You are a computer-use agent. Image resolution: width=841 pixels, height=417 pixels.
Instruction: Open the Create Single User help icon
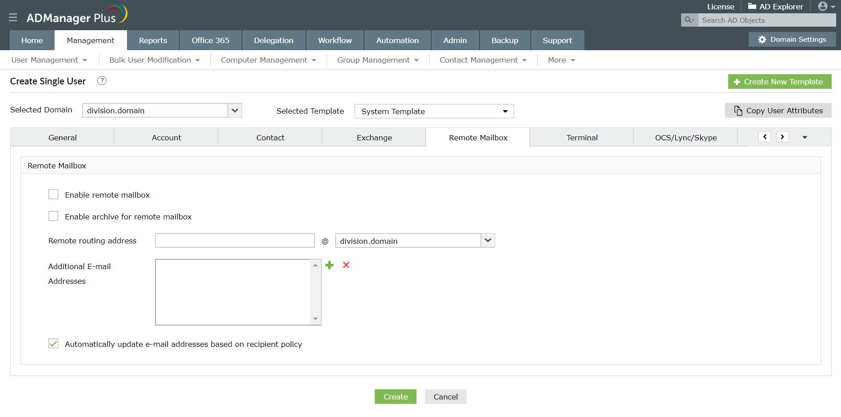coord(102,81)
